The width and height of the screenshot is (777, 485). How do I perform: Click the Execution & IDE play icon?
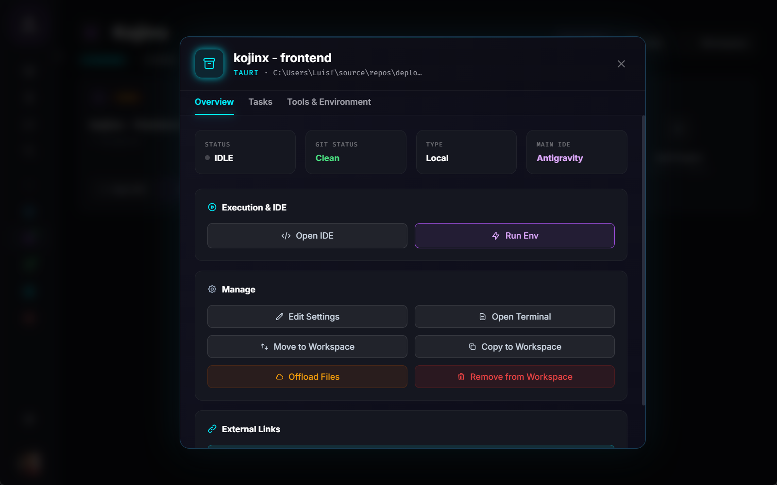click(x=212, y=207)
